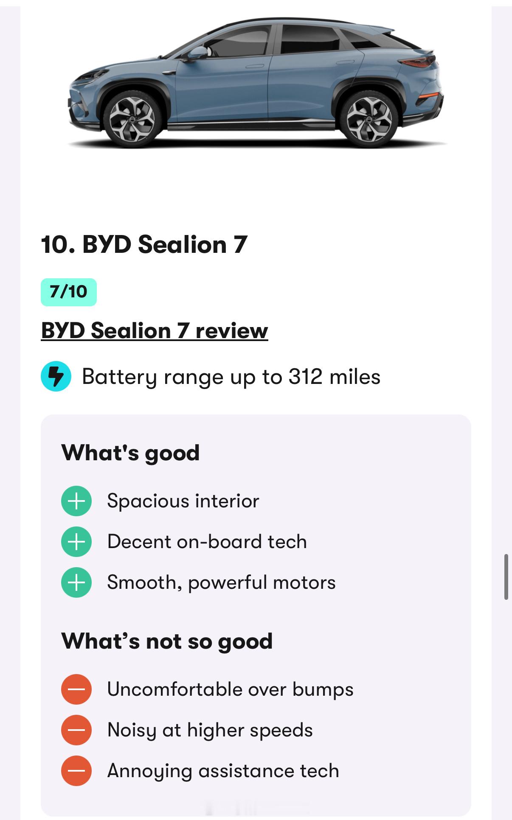The image size is (512, 820).
Task: Click the page scrollbar thumb
Action: tap(506, 577)
